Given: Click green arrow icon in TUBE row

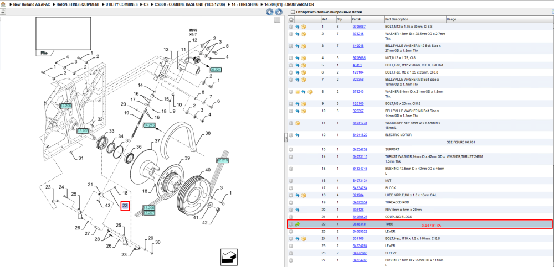Looking at the screenshot, I should point(297,224).
